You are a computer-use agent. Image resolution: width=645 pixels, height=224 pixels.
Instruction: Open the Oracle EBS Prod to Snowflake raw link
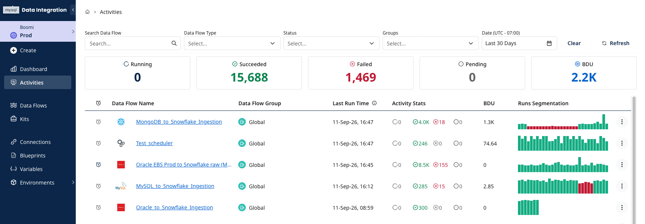click(184, 165)
